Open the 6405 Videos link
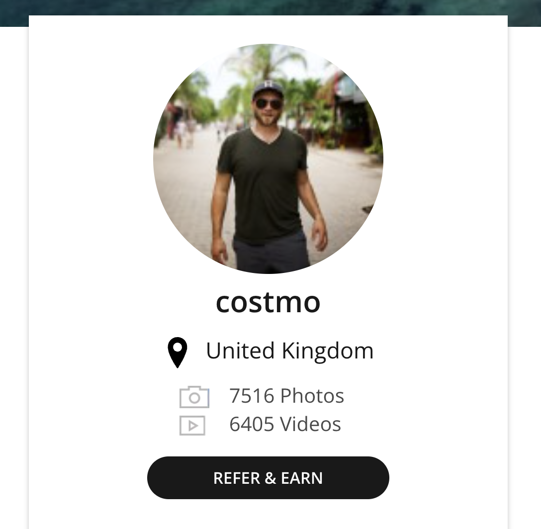This screenshot has height=529, width=541. [x=285, y=424]
